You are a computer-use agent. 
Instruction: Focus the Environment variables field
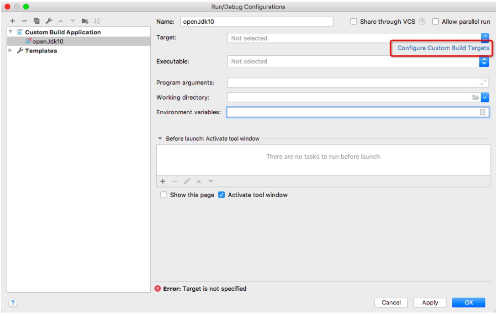(x=358, y=112)
